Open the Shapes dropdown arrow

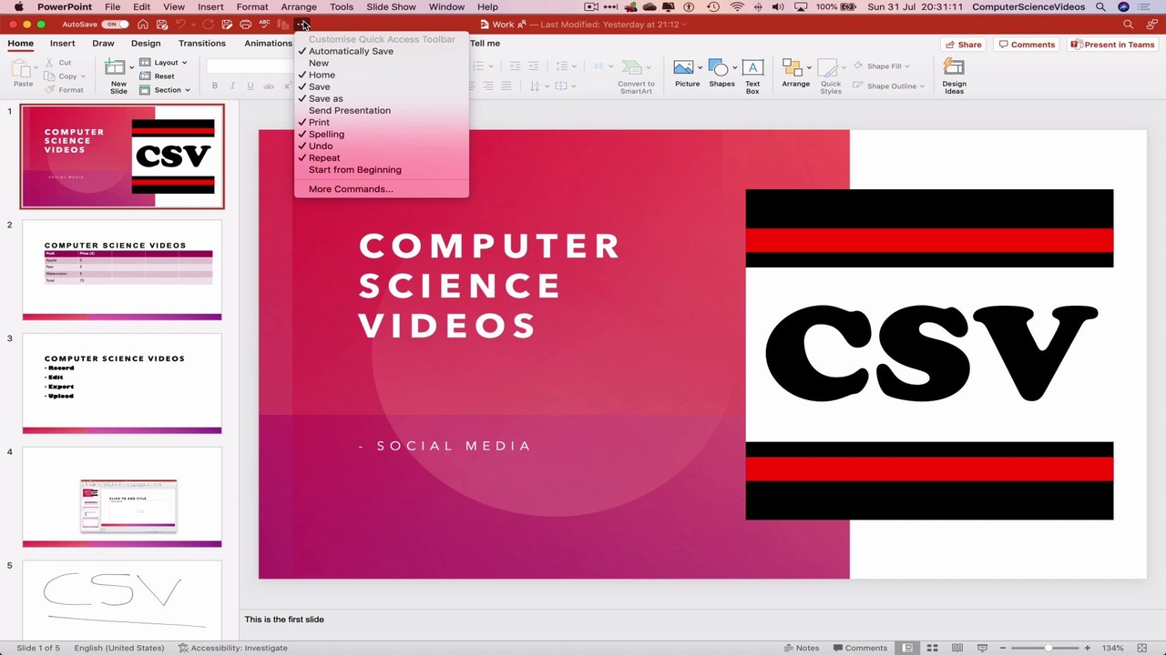coord(734,68)
